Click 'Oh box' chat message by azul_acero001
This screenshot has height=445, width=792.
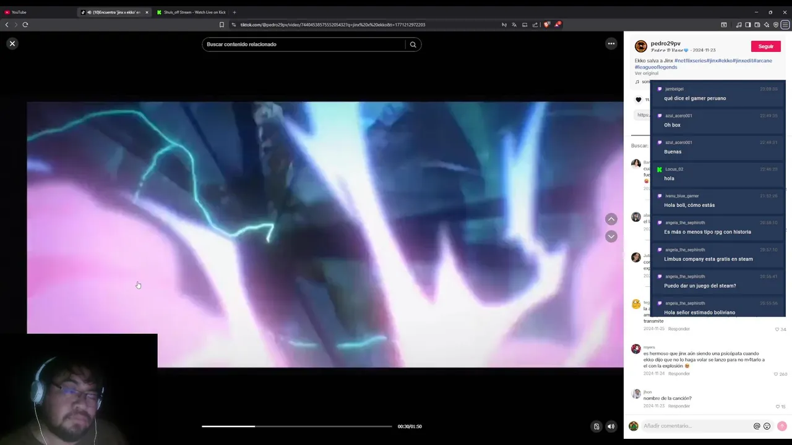point(672,125)
